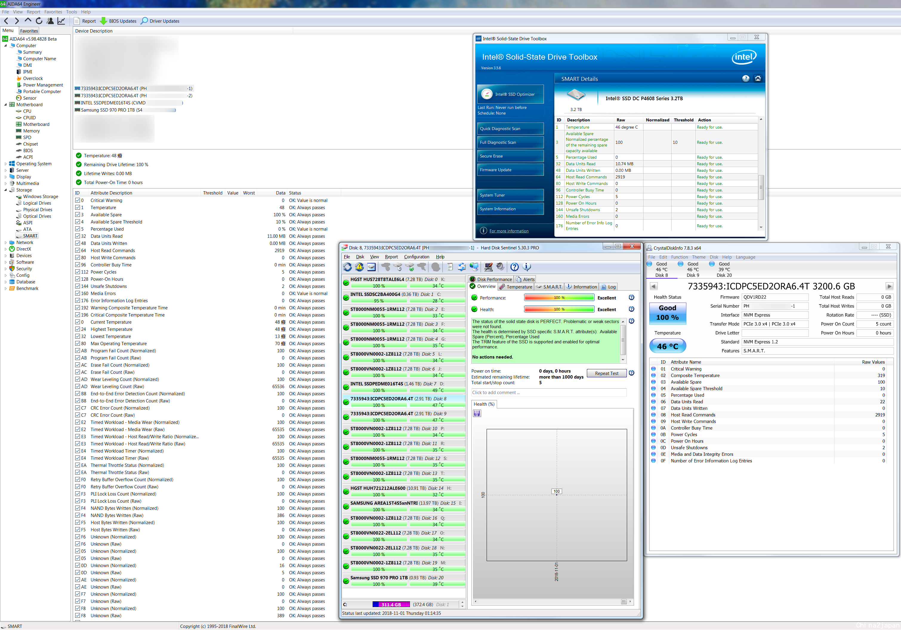Expand the Network tree node
The width and height of the screenshot is (901, 630).
[x=5, y=243]
